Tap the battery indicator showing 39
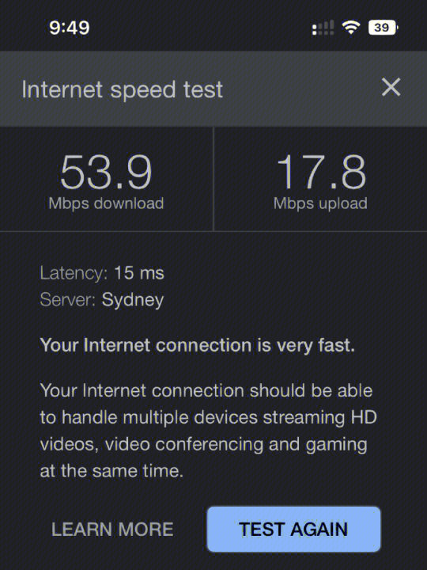 tap(383, 27)
